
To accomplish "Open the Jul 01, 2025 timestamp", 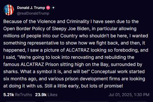I will click(129, 95).
